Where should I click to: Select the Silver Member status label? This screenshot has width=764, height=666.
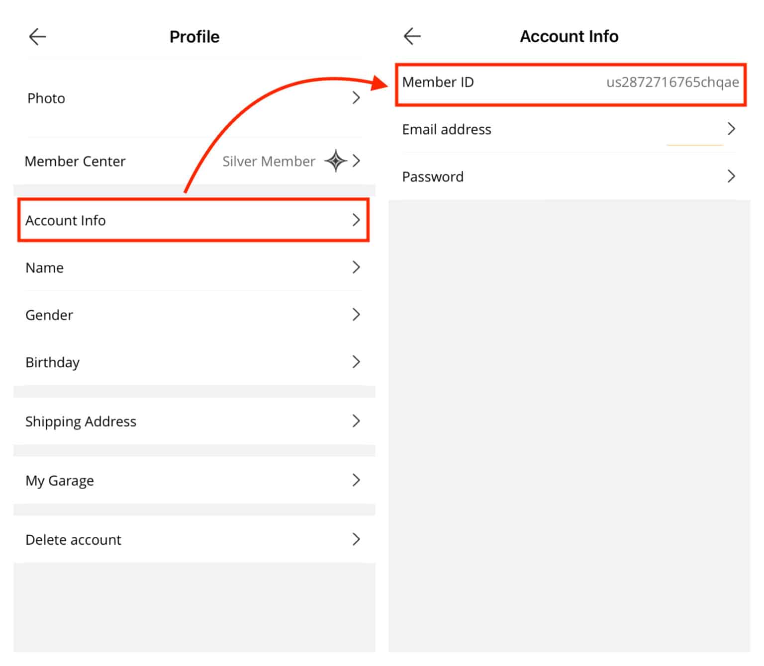coord(269,161)
